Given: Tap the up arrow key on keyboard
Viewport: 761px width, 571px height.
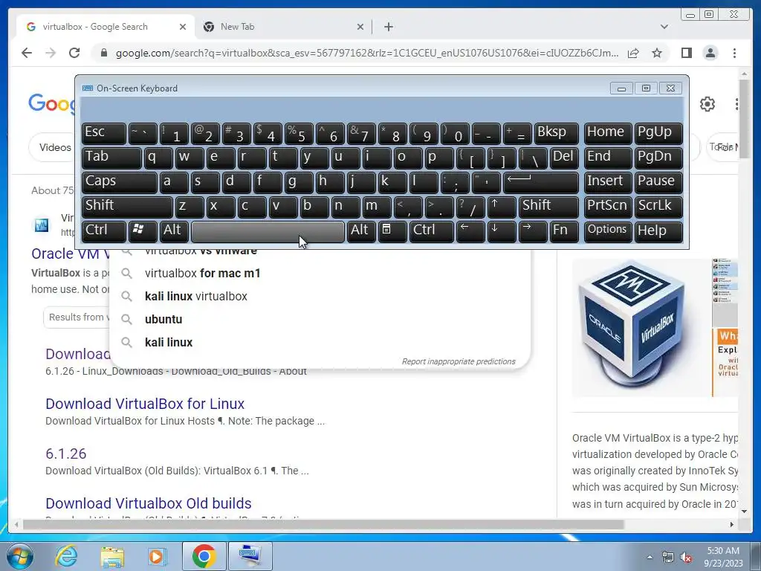Looking at the screenshot, I should (501, 207).
